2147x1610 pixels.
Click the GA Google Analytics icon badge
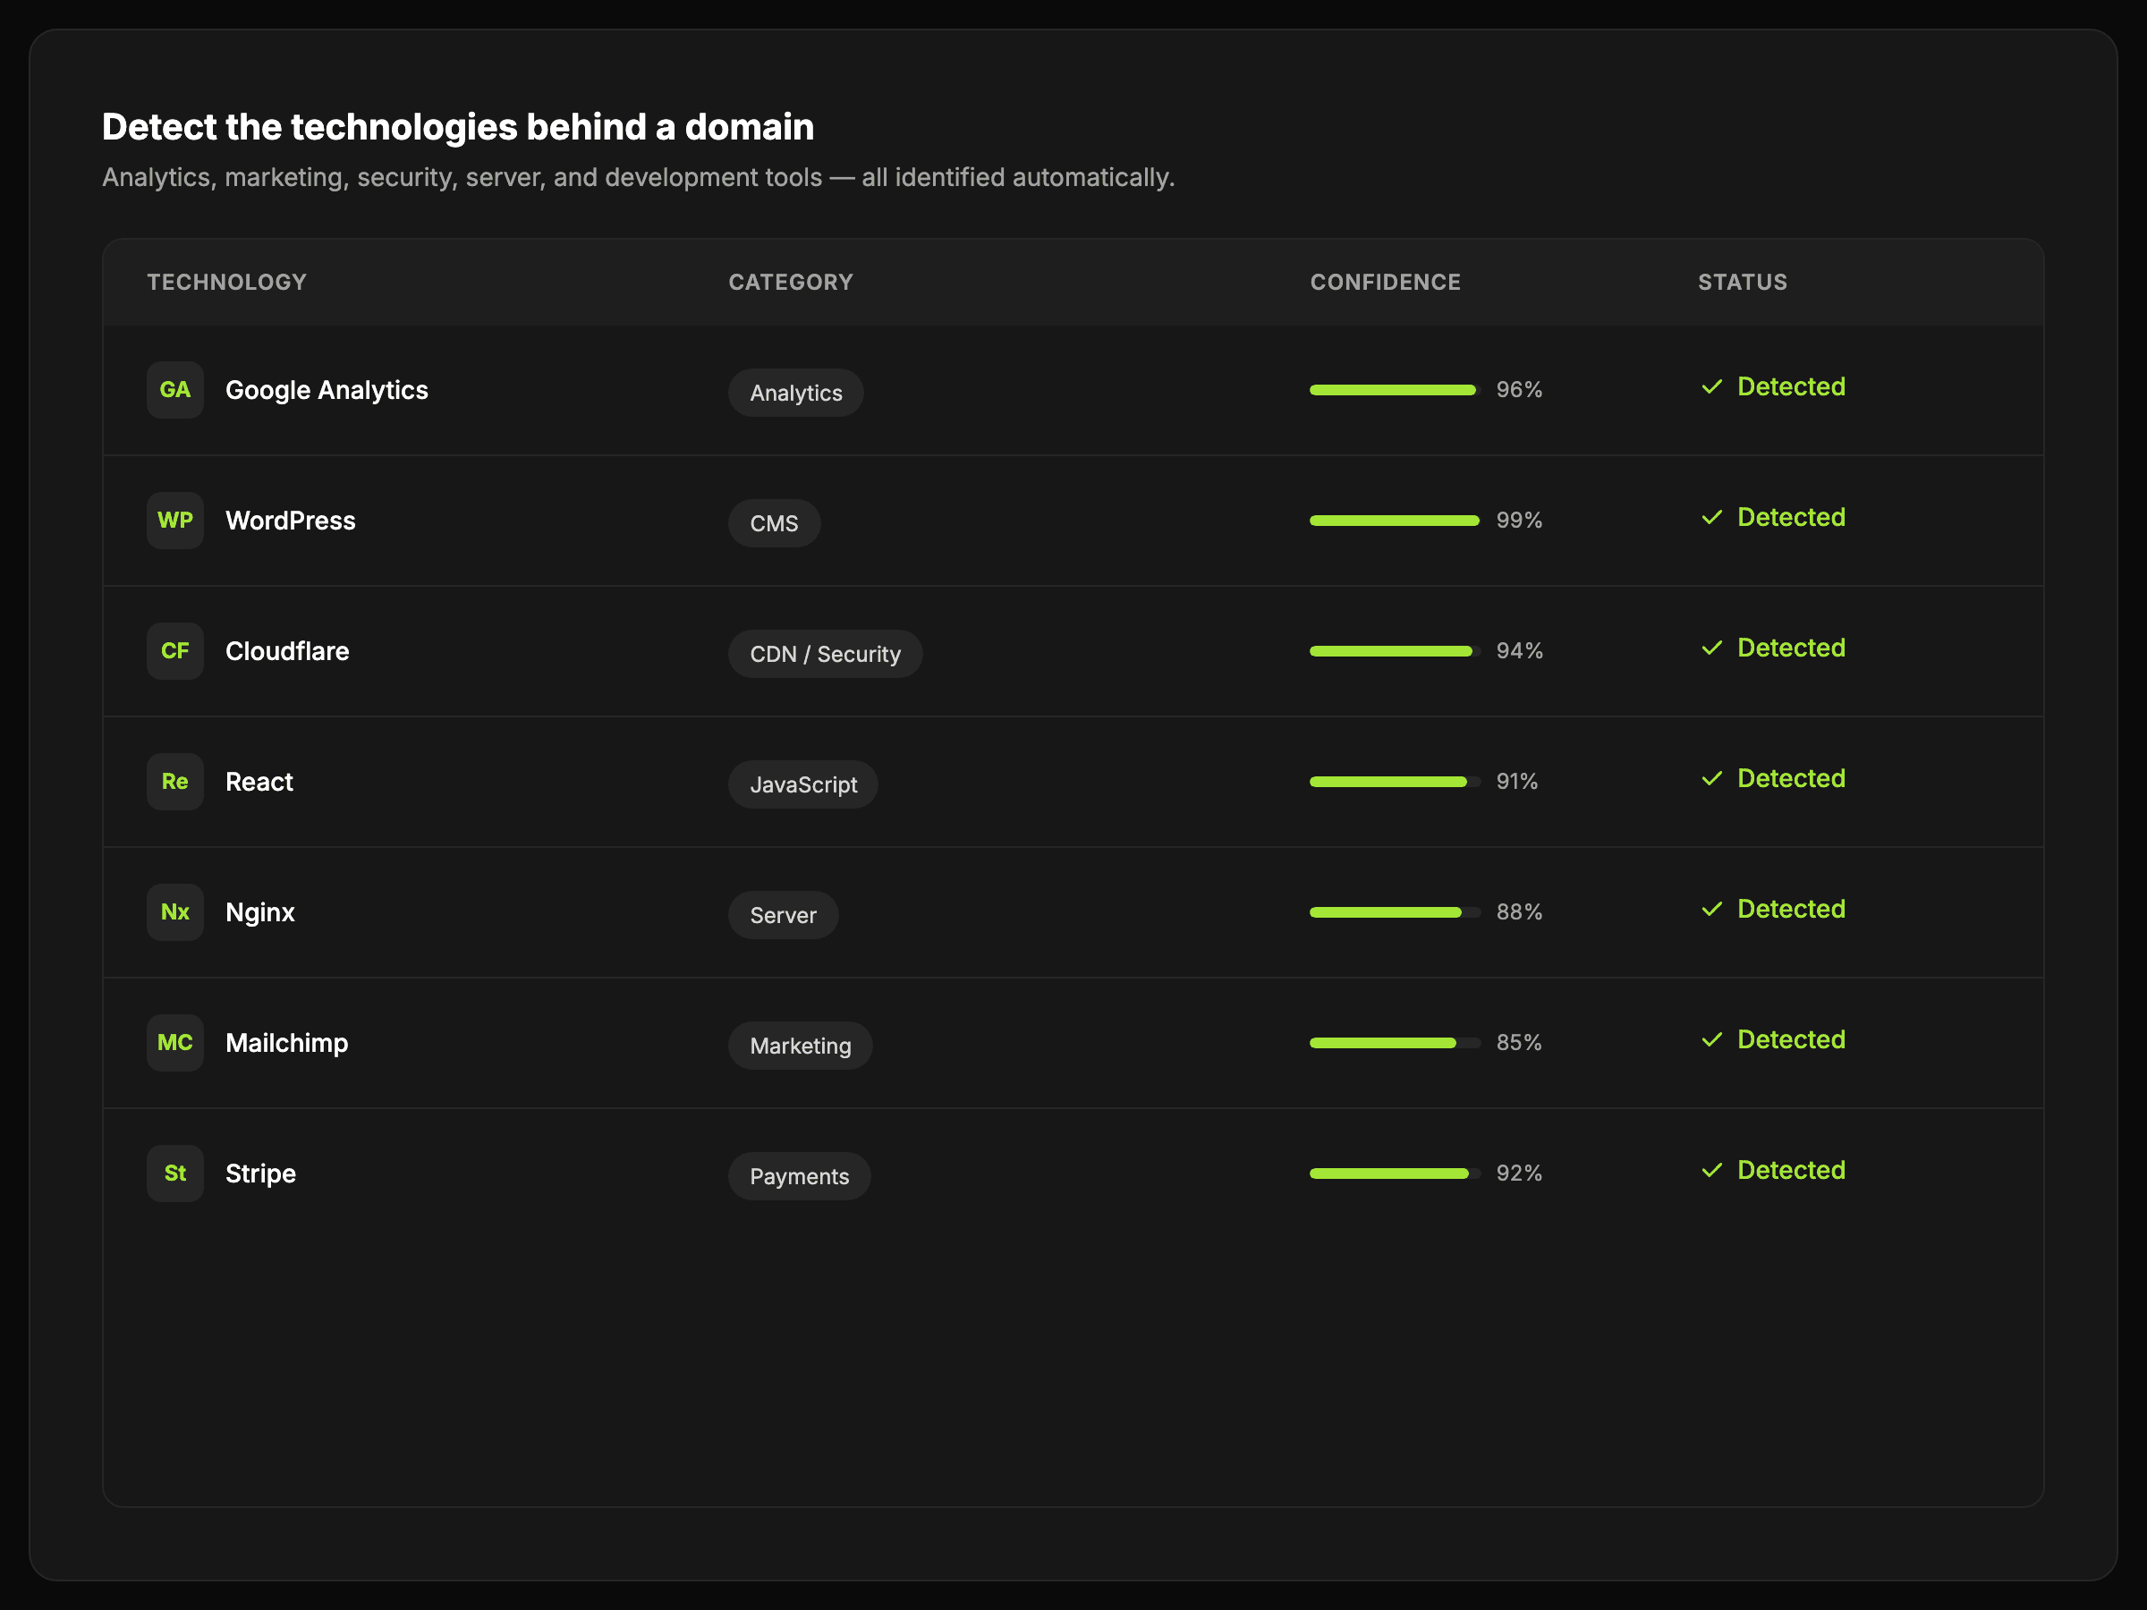[174, 390]
